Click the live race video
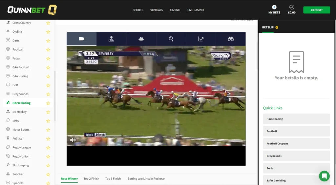This screenshot has width=336, height=185. coord(156,96)
